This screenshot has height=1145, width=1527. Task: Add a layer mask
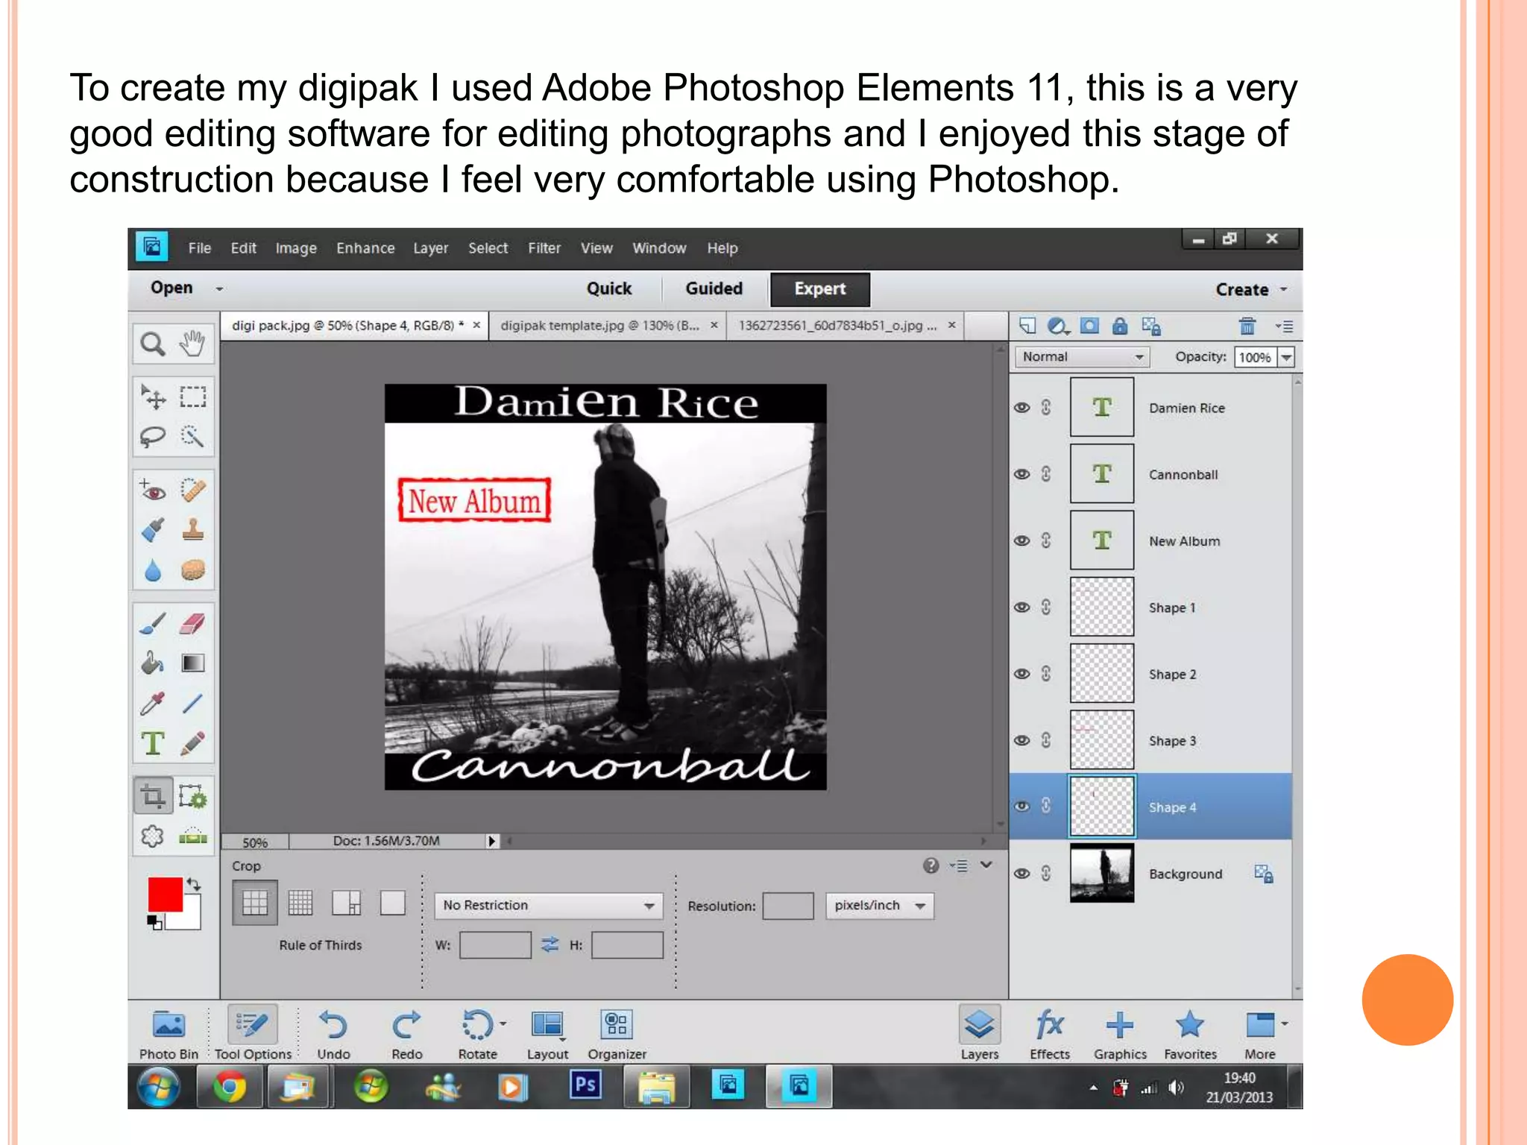[x=1089, y=326]
